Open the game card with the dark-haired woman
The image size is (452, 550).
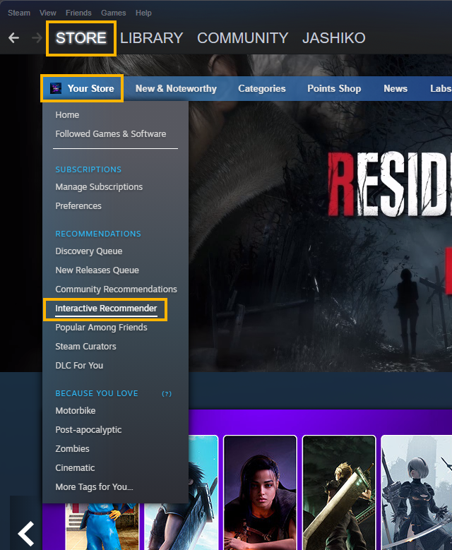pyautogui.click(x=260, y=493)
